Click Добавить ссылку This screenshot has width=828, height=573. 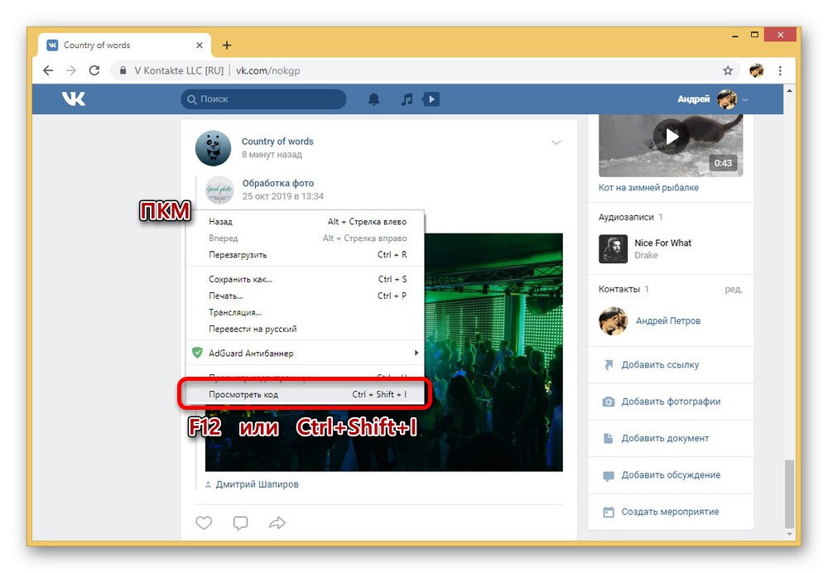tap(660, 364)
